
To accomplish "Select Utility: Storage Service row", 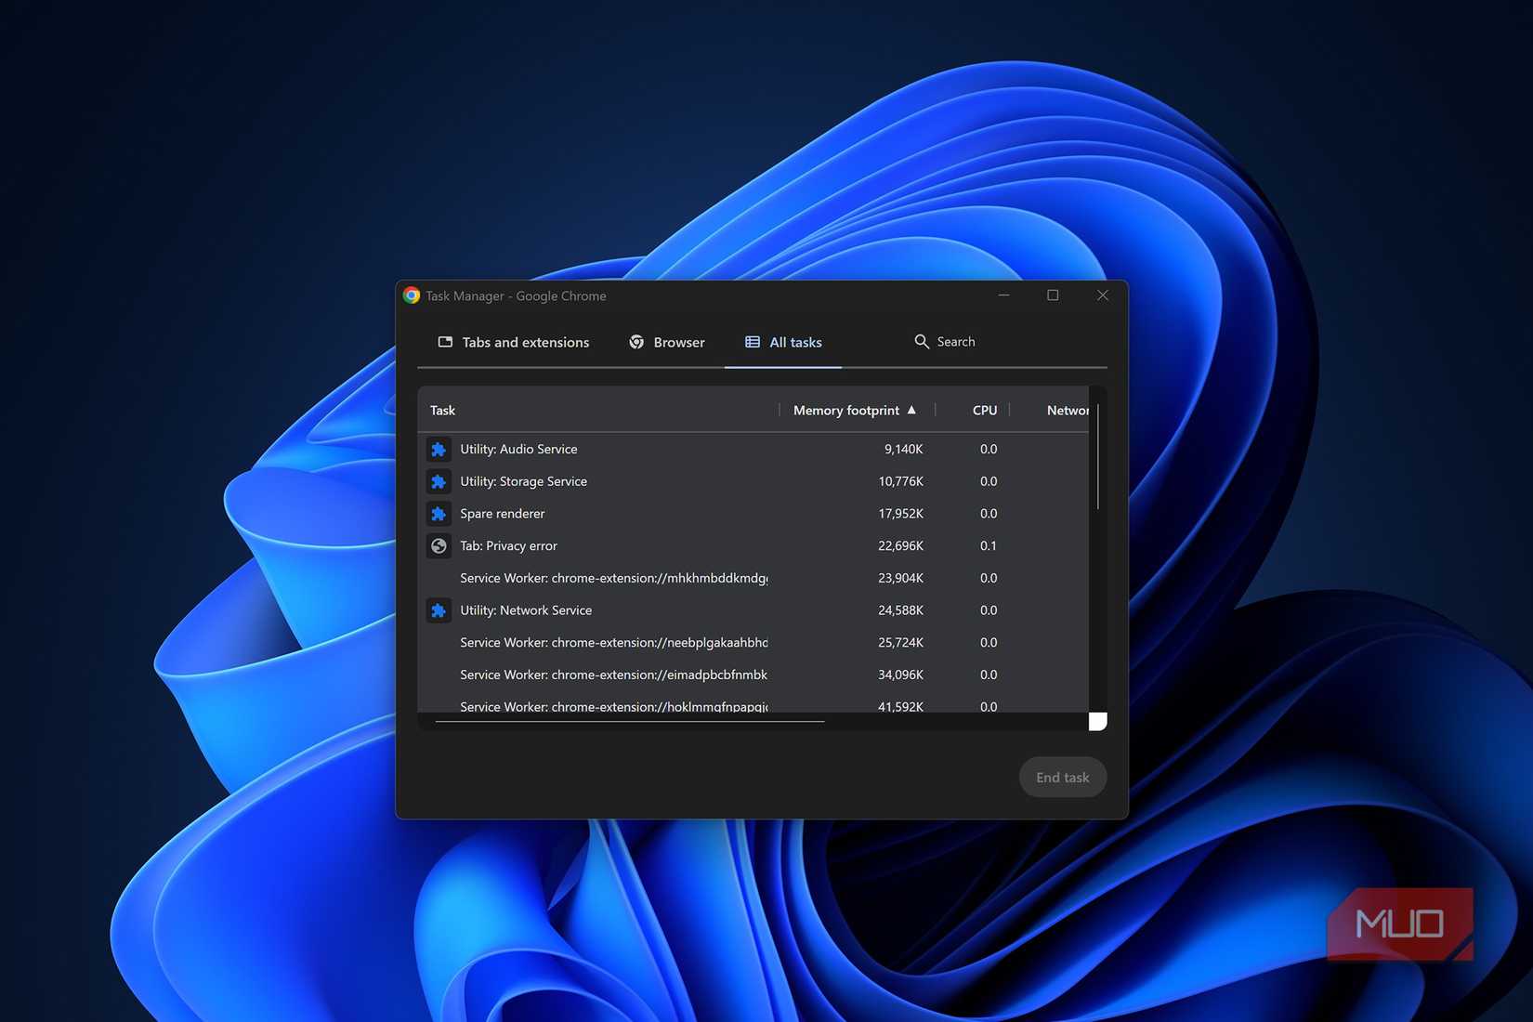I will [x=753, y=481].
